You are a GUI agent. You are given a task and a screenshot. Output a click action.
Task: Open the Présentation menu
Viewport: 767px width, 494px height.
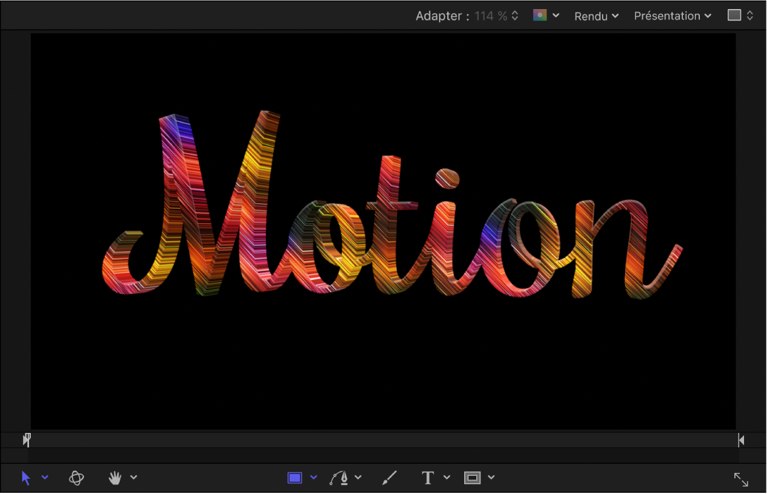coord(671,16)
